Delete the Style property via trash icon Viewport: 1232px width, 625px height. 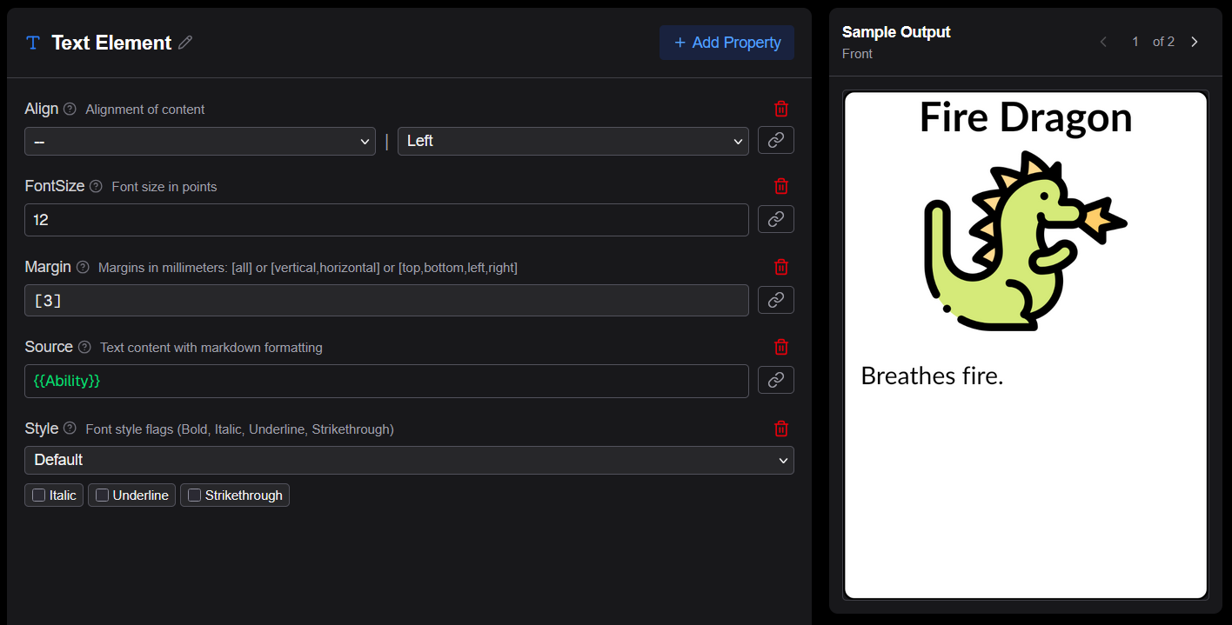781,429
